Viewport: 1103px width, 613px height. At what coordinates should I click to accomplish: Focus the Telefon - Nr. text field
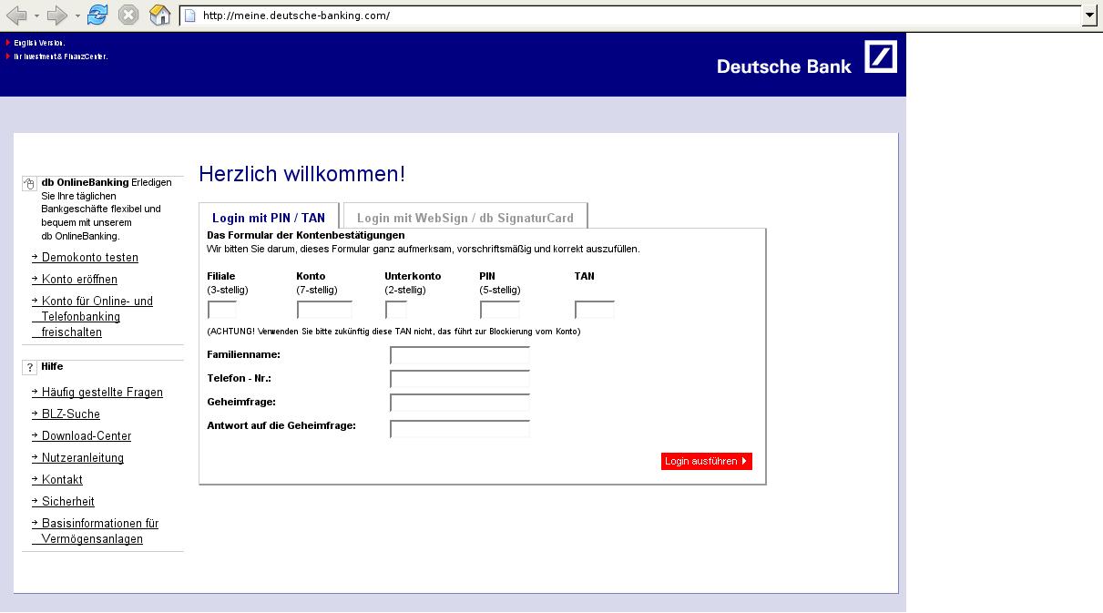point(460,379)
